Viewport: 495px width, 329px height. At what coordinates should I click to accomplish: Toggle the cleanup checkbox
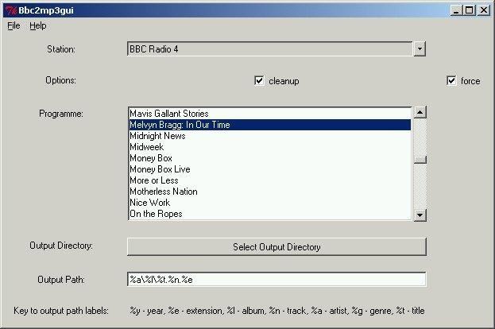(x=259, y=80)
